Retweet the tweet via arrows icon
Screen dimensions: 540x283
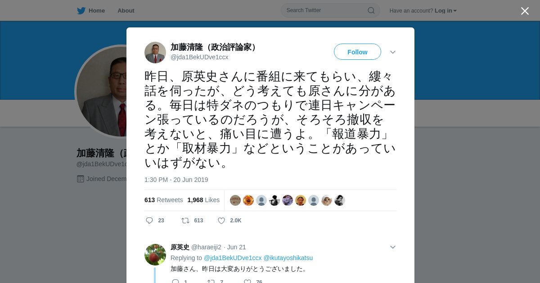[x=185, y=221]
